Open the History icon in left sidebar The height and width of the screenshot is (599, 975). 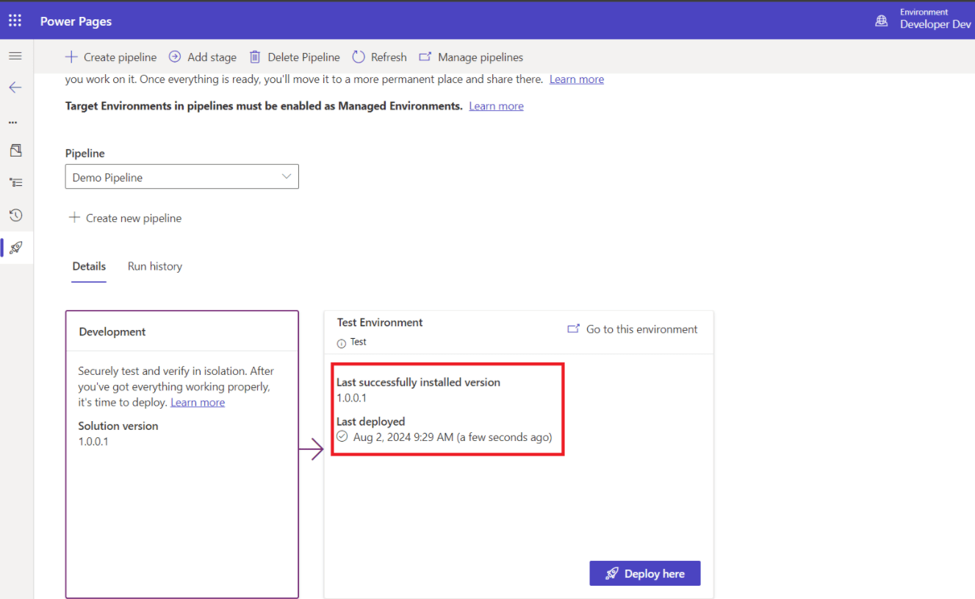click(x=15, y=215)
